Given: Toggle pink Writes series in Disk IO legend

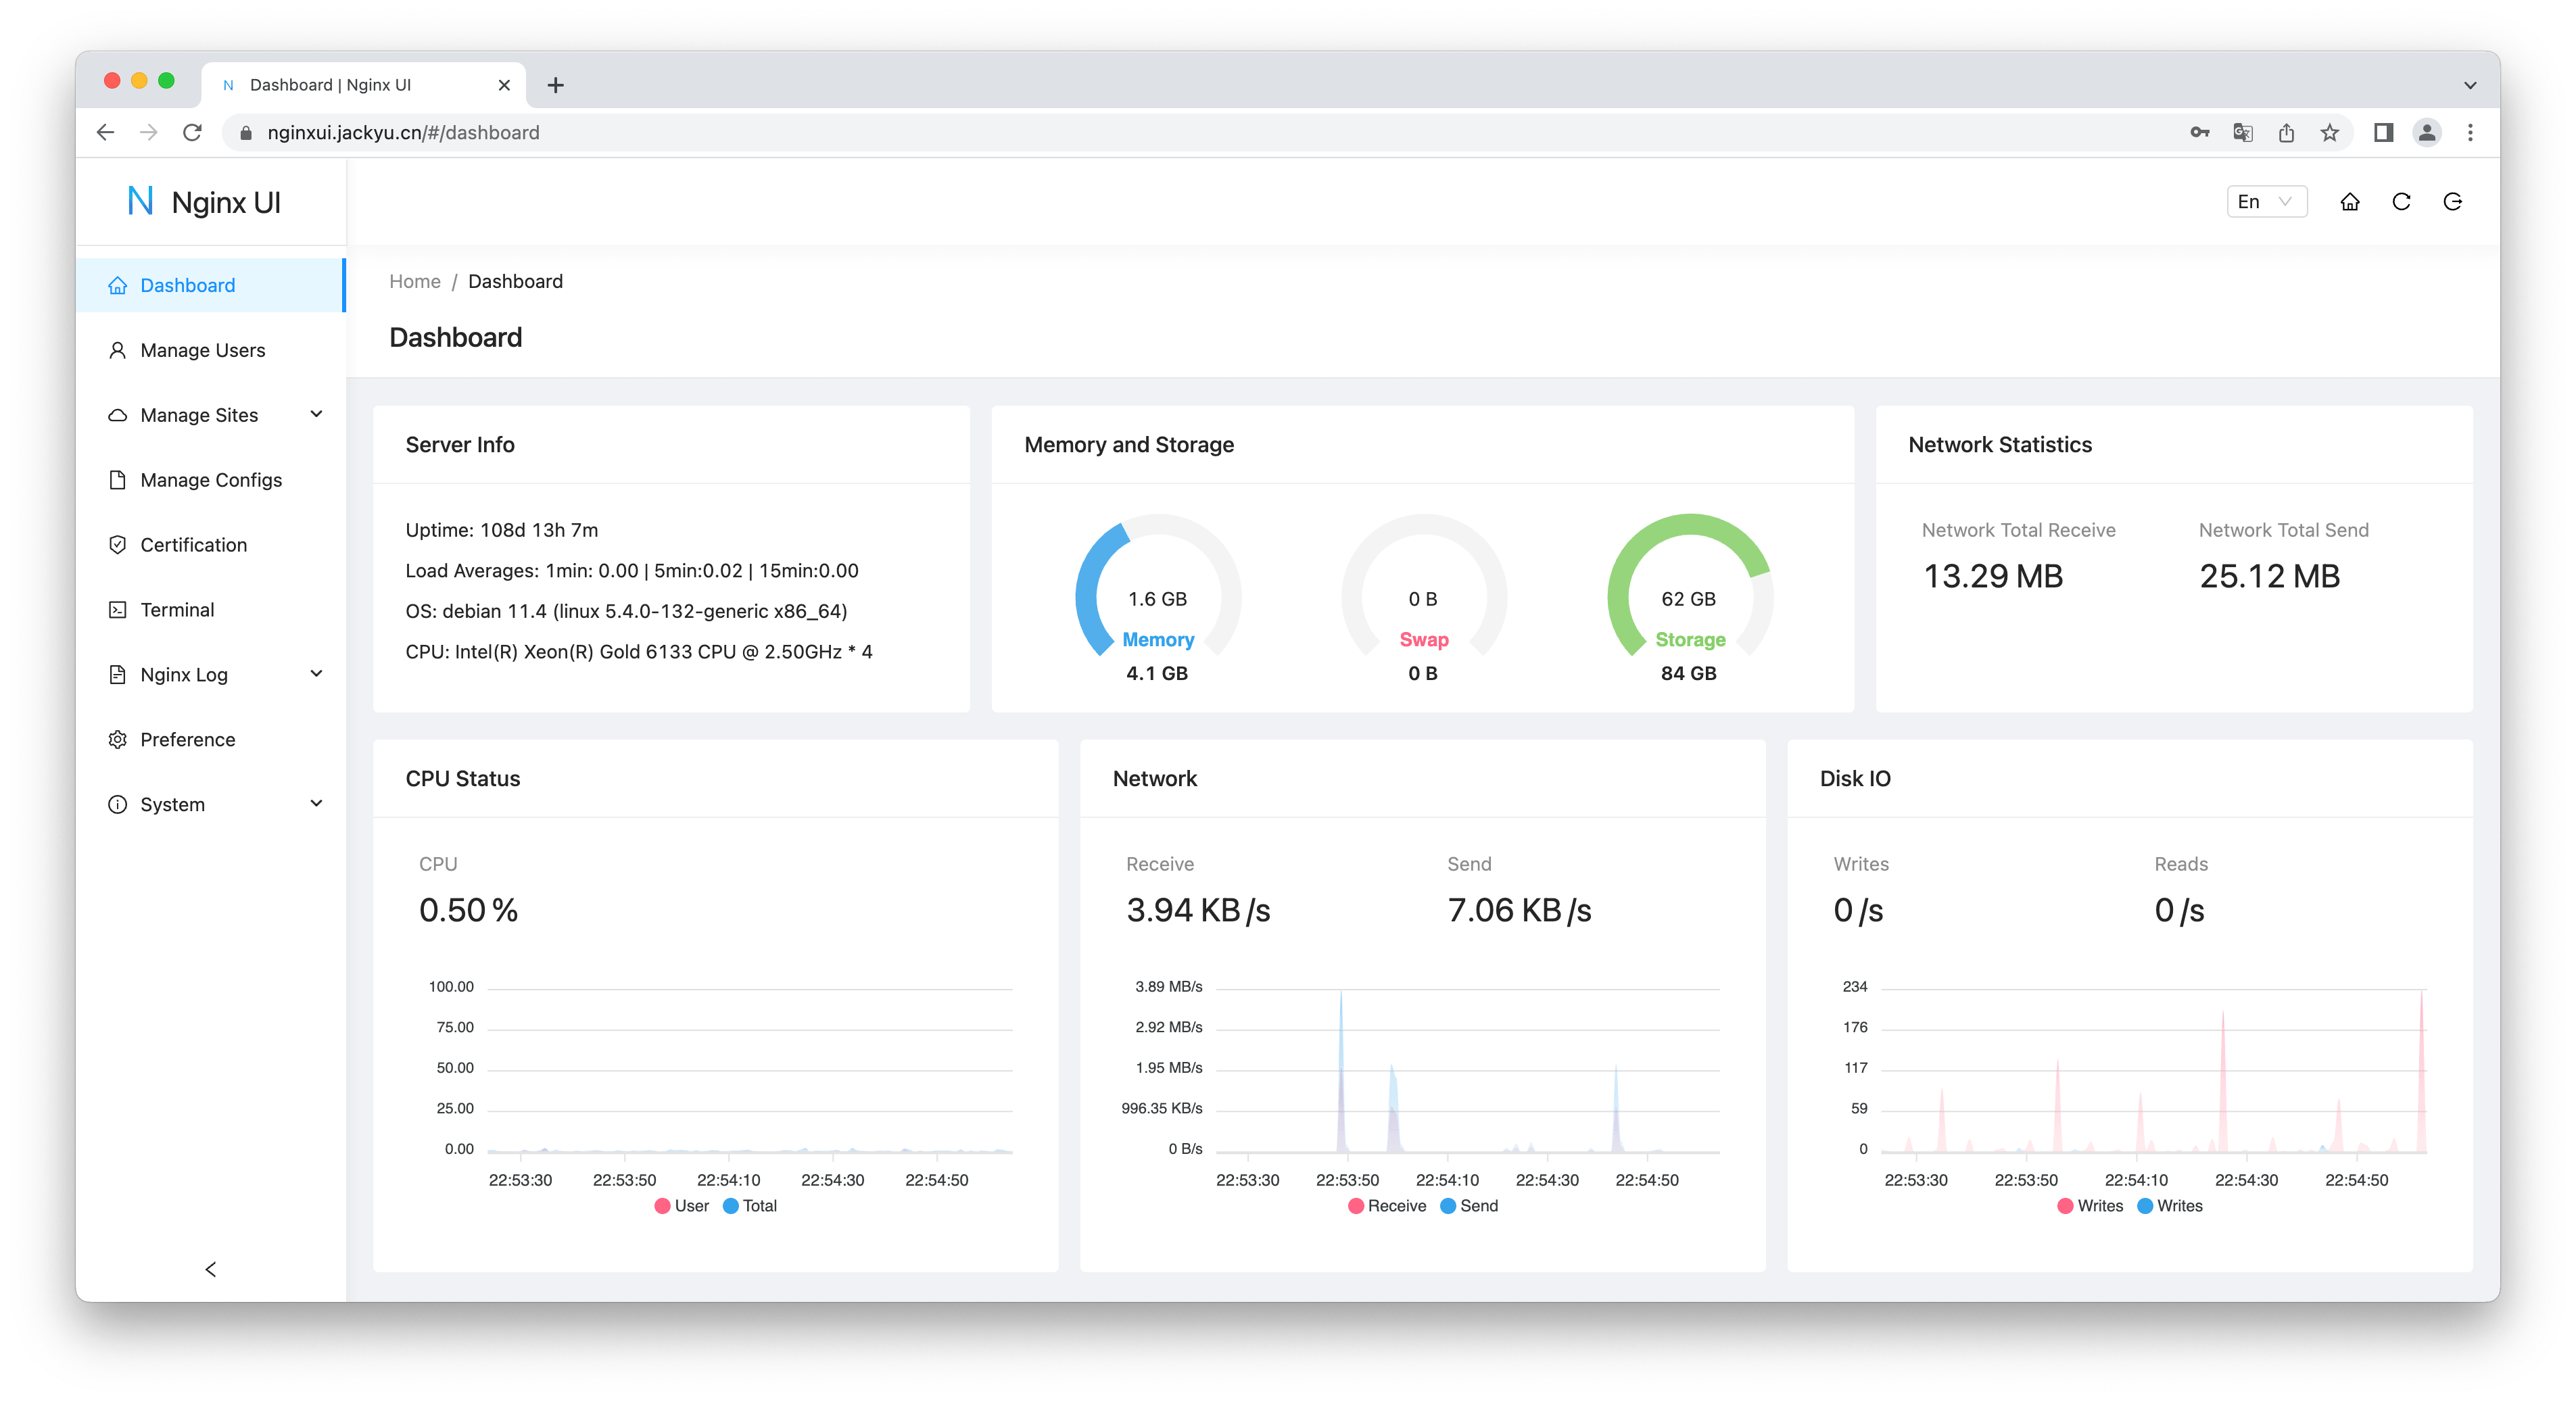Looking at the screenshot, I should [x=2089, y=1206].
